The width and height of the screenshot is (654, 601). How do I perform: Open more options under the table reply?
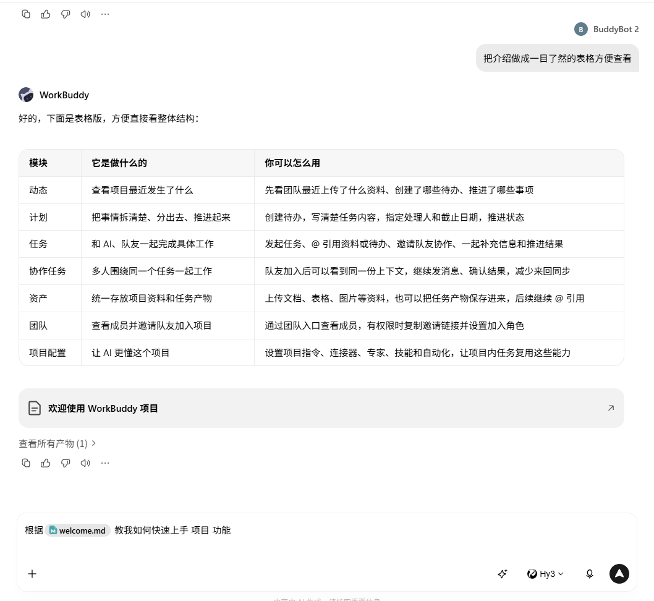(x=105, y=463)
